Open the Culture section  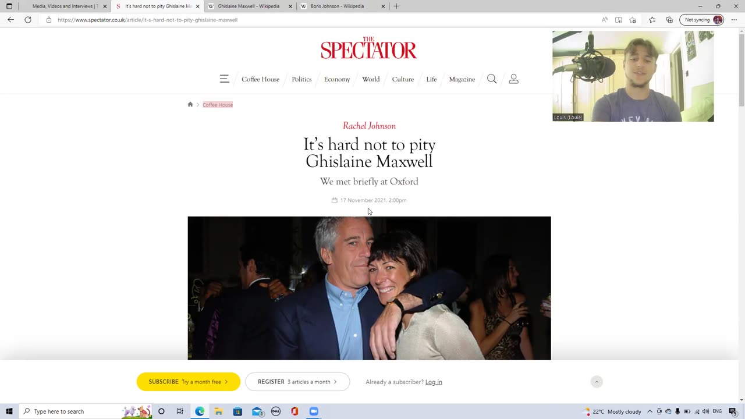[x=403, y=79]
